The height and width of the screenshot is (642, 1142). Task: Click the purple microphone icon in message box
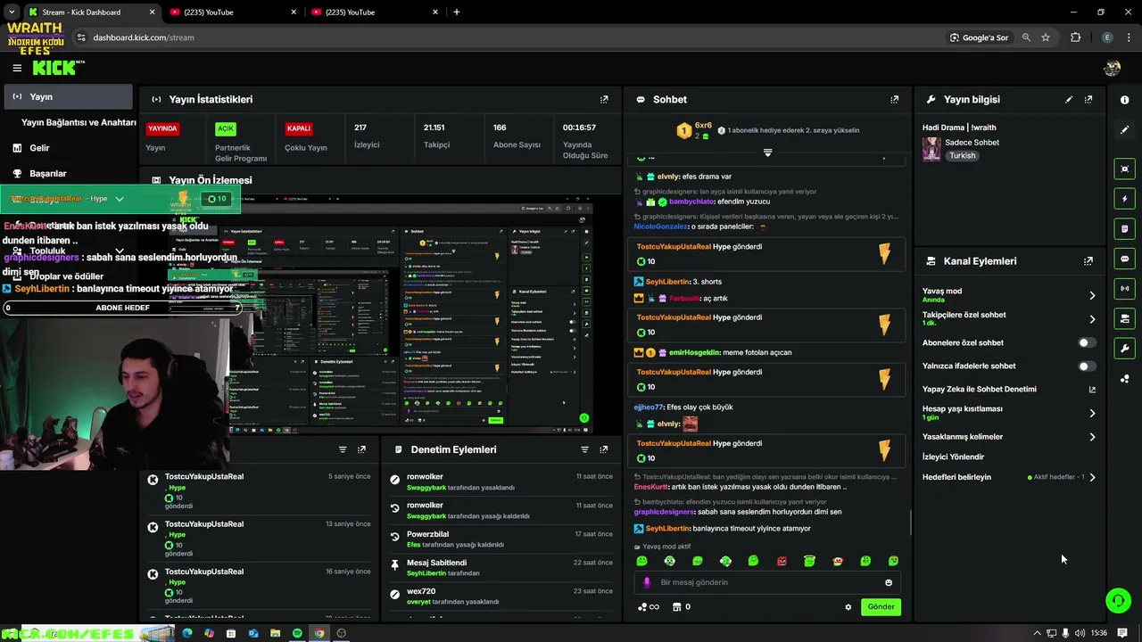647,582
